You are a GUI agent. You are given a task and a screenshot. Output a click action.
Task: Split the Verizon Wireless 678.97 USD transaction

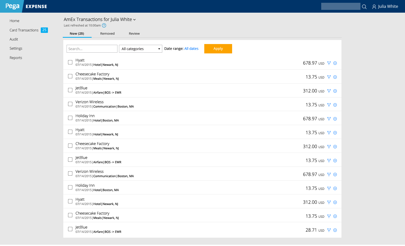point(329,174)
